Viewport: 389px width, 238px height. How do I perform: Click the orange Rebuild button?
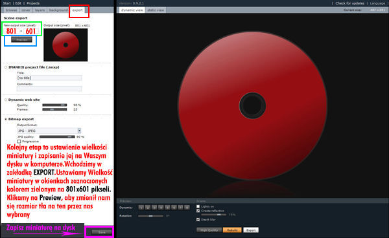[x=232, y=230]
